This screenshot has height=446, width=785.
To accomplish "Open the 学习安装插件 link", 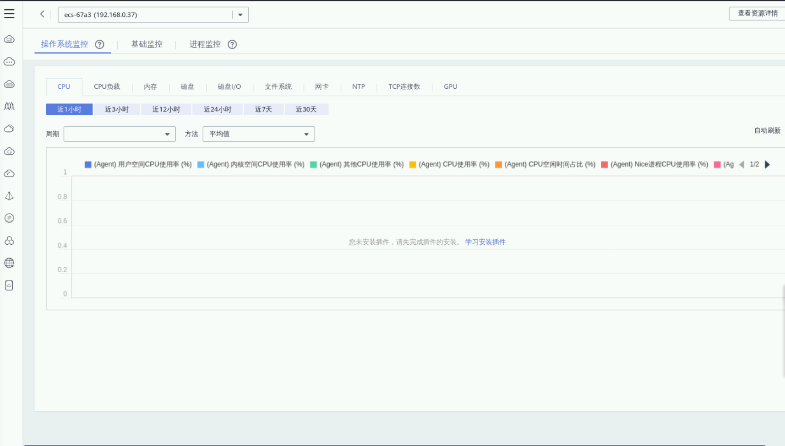I will coord(485,242).
